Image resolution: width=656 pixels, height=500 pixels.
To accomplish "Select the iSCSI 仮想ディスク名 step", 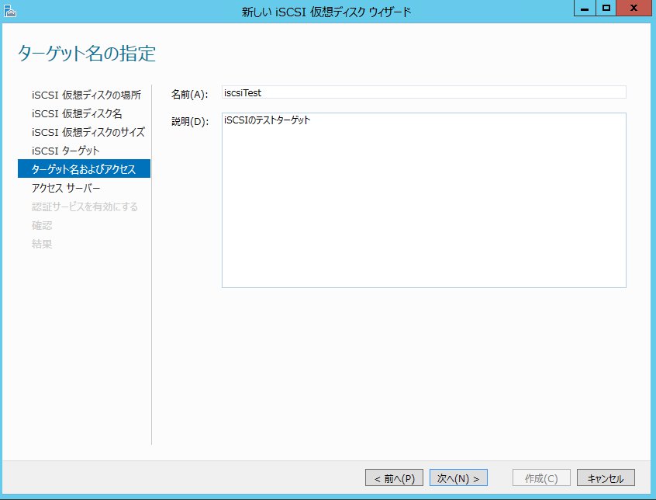I will 77,113.
